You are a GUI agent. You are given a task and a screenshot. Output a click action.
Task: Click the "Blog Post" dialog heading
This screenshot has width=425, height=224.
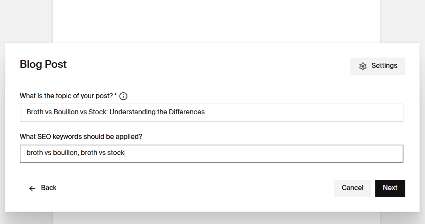click(x=43, y=64)
